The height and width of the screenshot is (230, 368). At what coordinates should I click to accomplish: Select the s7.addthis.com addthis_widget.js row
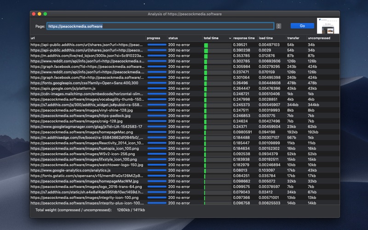point(185,105)
